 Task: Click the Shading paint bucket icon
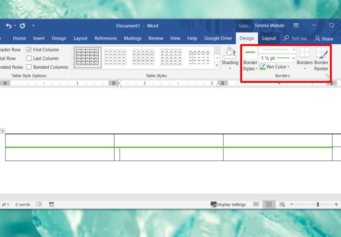coord(230,53)
